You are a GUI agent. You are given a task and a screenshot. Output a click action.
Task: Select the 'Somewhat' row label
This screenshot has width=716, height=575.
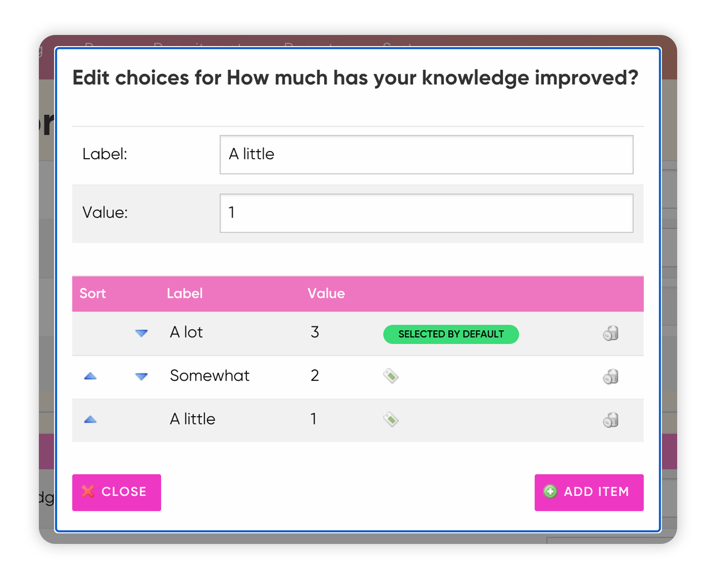click(x=210, y=376)
